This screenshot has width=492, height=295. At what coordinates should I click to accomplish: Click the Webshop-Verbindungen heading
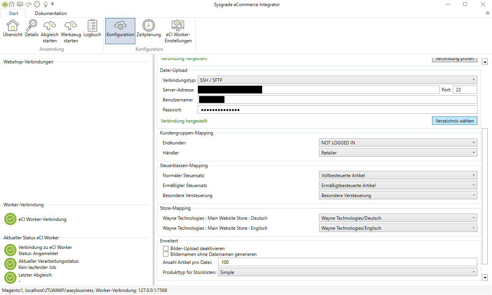click(28, 61)
